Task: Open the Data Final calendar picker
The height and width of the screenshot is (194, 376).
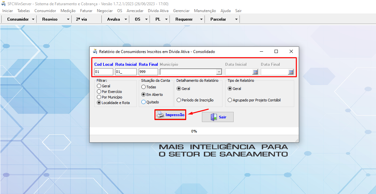Action: (x=291, y=72)
